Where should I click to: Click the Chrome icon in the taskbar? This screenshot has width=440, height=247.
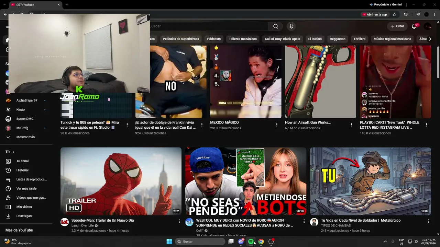261,242
